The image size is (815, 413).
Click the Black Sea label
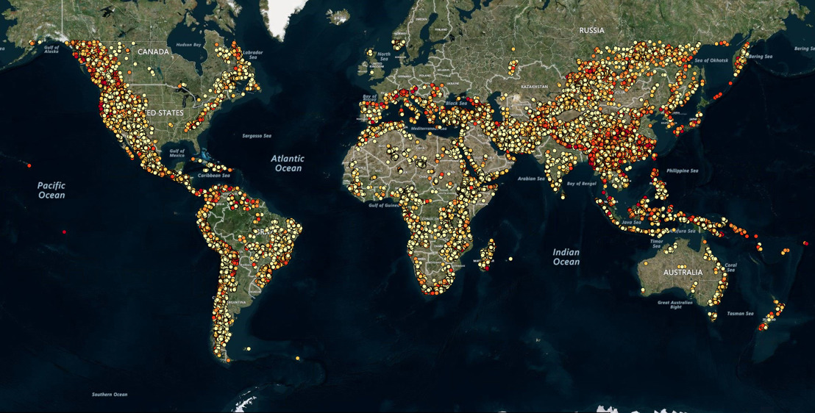[456, 104]
